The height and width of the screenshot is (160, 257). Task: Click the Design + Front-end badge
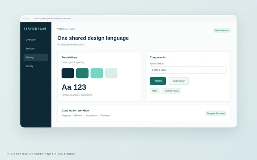[216, 114]
